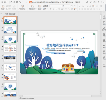Viewport: 106px width, 100px height.
Task: Switch to the Home (开始) ribbon tab
Action: pos(30,2)
